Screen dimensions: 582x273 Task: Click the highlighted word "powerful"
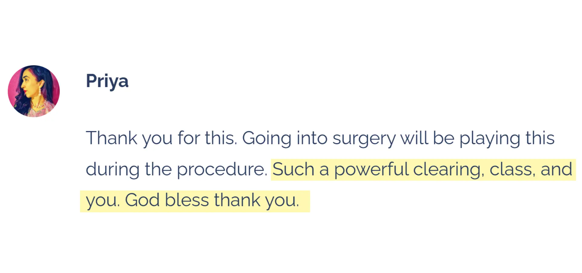point(371,169)
